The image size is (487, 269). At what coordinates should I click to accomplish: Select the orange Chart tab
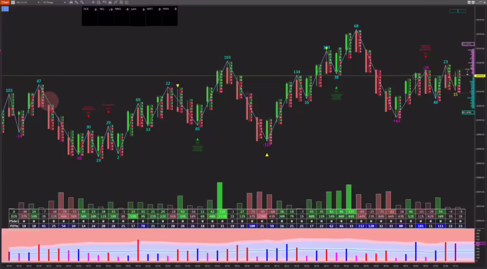pos(5,2)
